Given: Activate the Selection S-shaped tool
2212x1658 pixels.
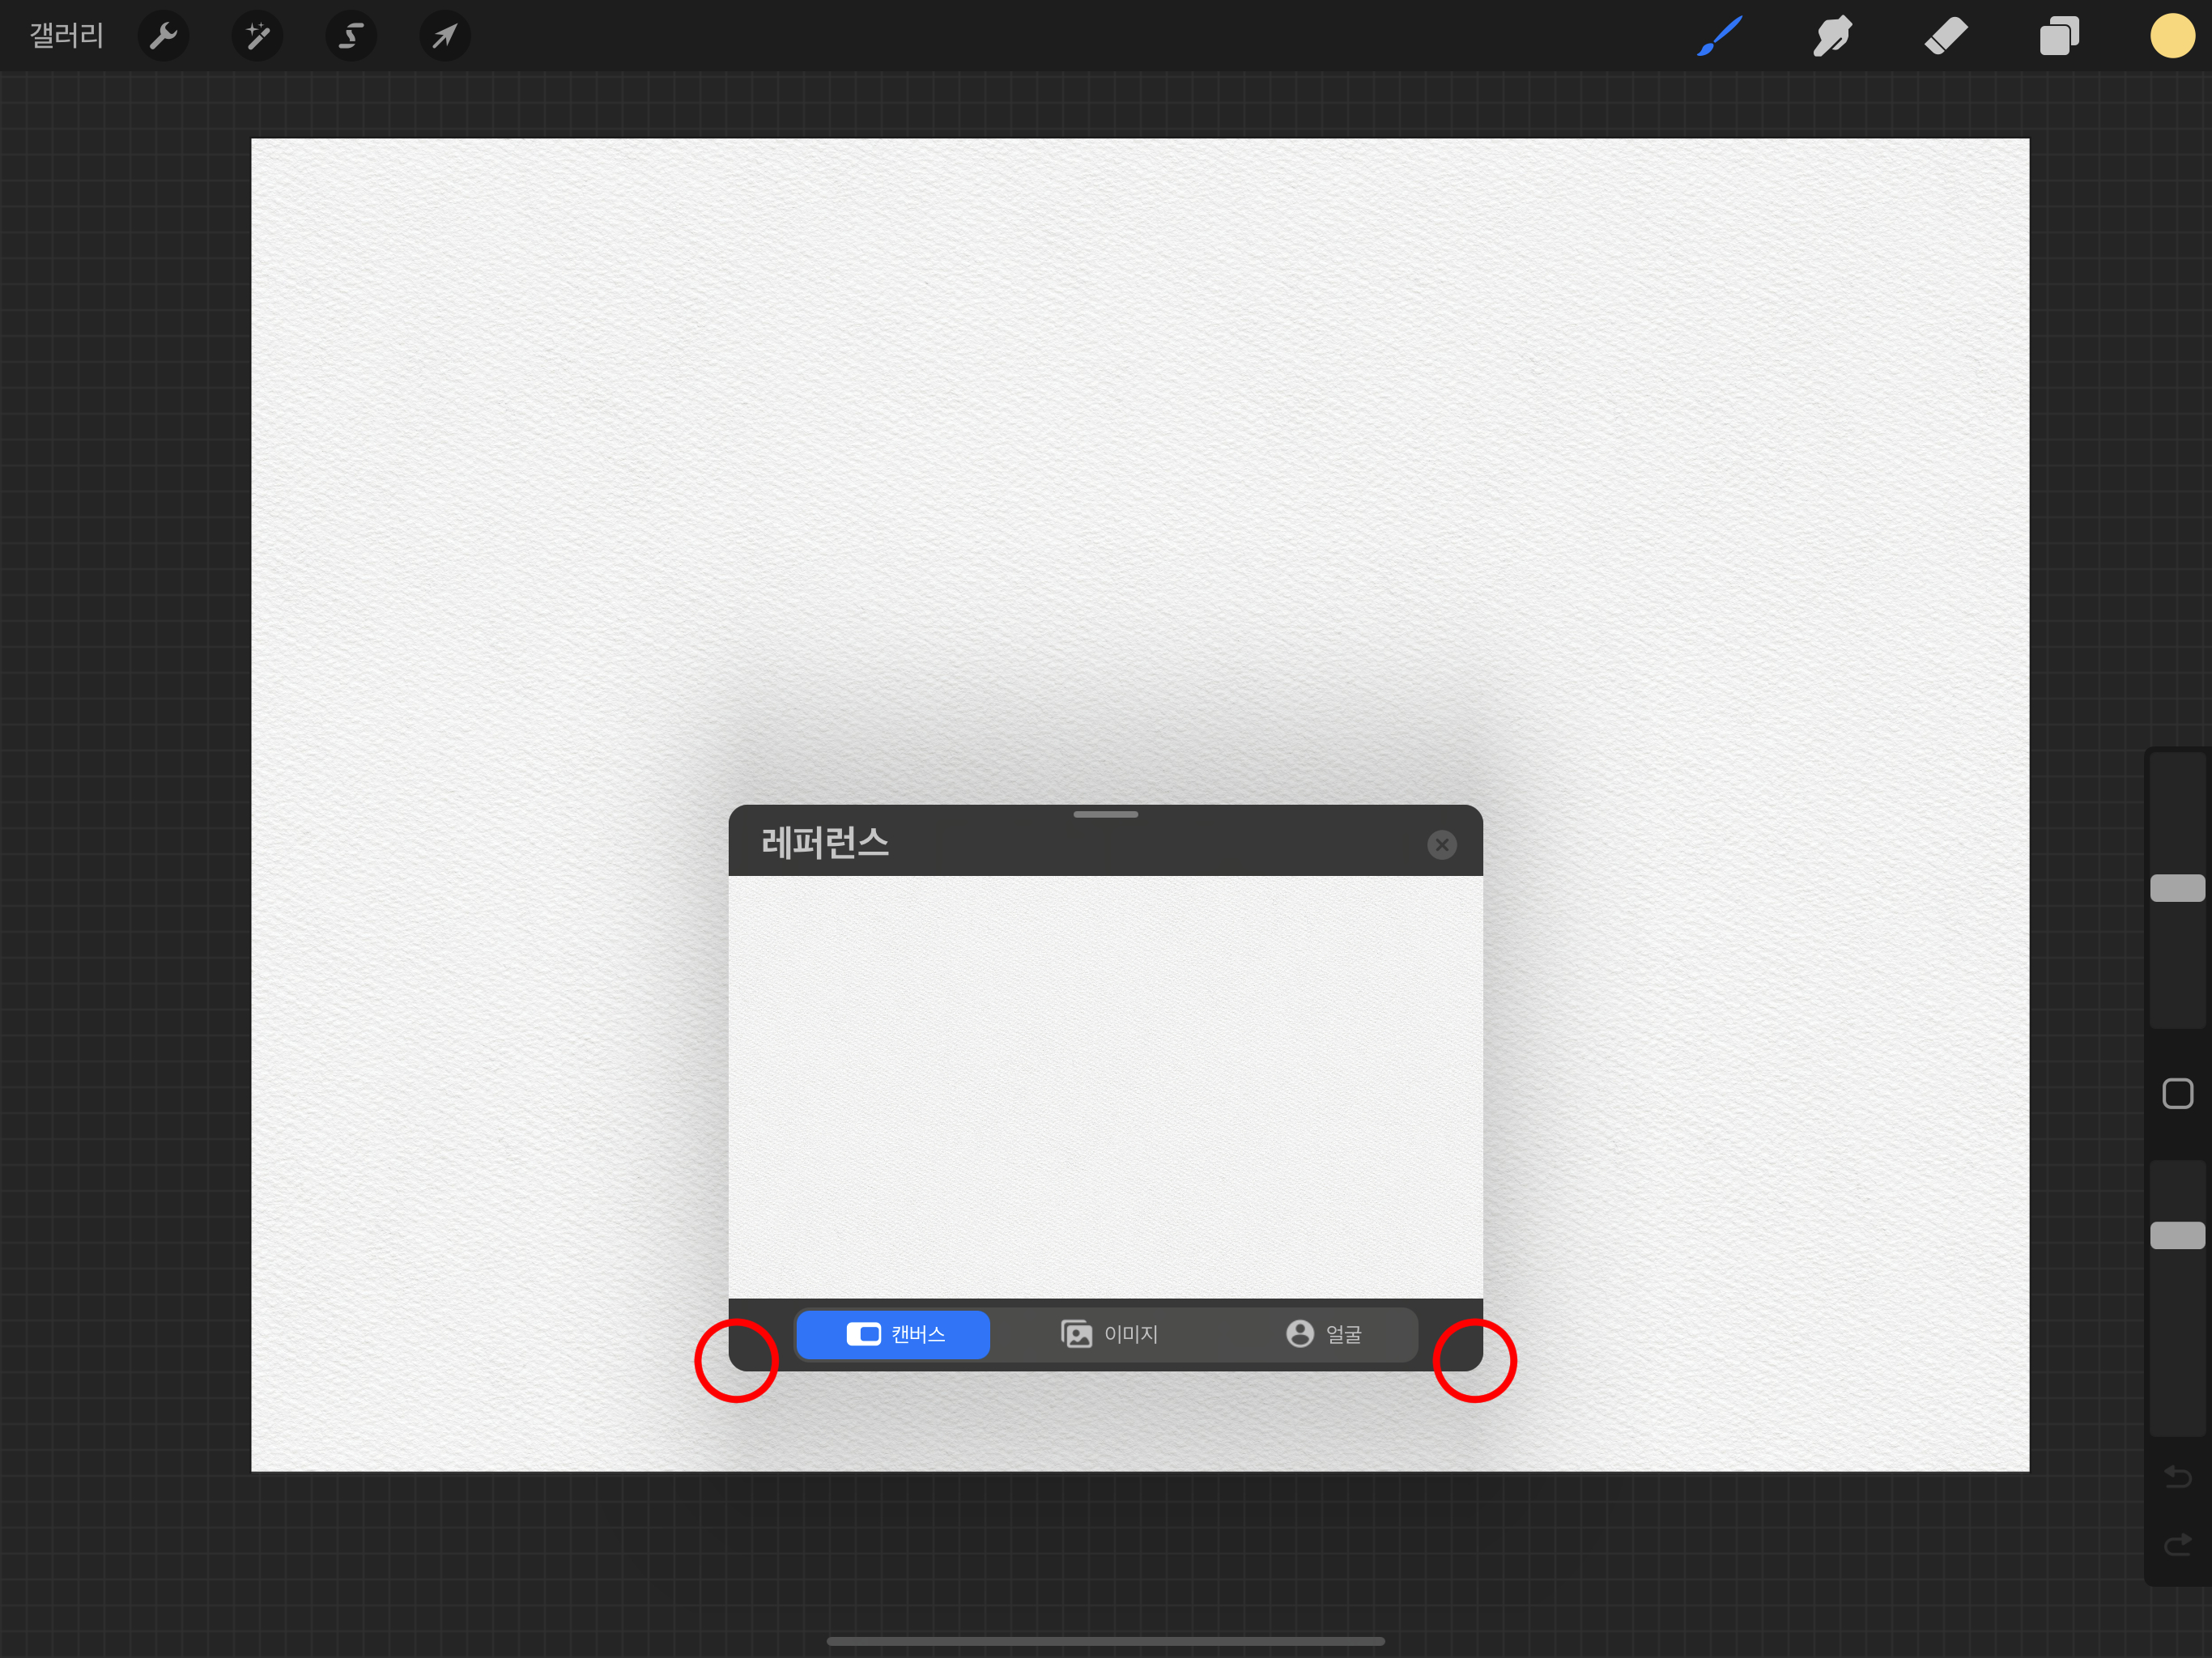Looking at the screenshot, I should [x=351, y=36].
